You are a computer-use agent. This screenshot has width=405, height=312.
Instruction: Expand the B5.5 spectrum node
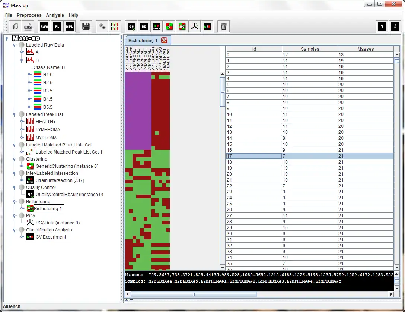click(29, 107)
